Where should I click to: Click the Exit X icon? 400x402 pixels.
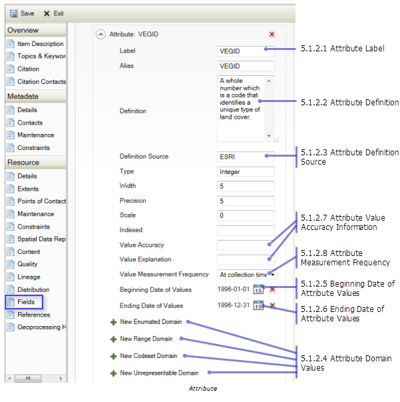click(47, 13)
